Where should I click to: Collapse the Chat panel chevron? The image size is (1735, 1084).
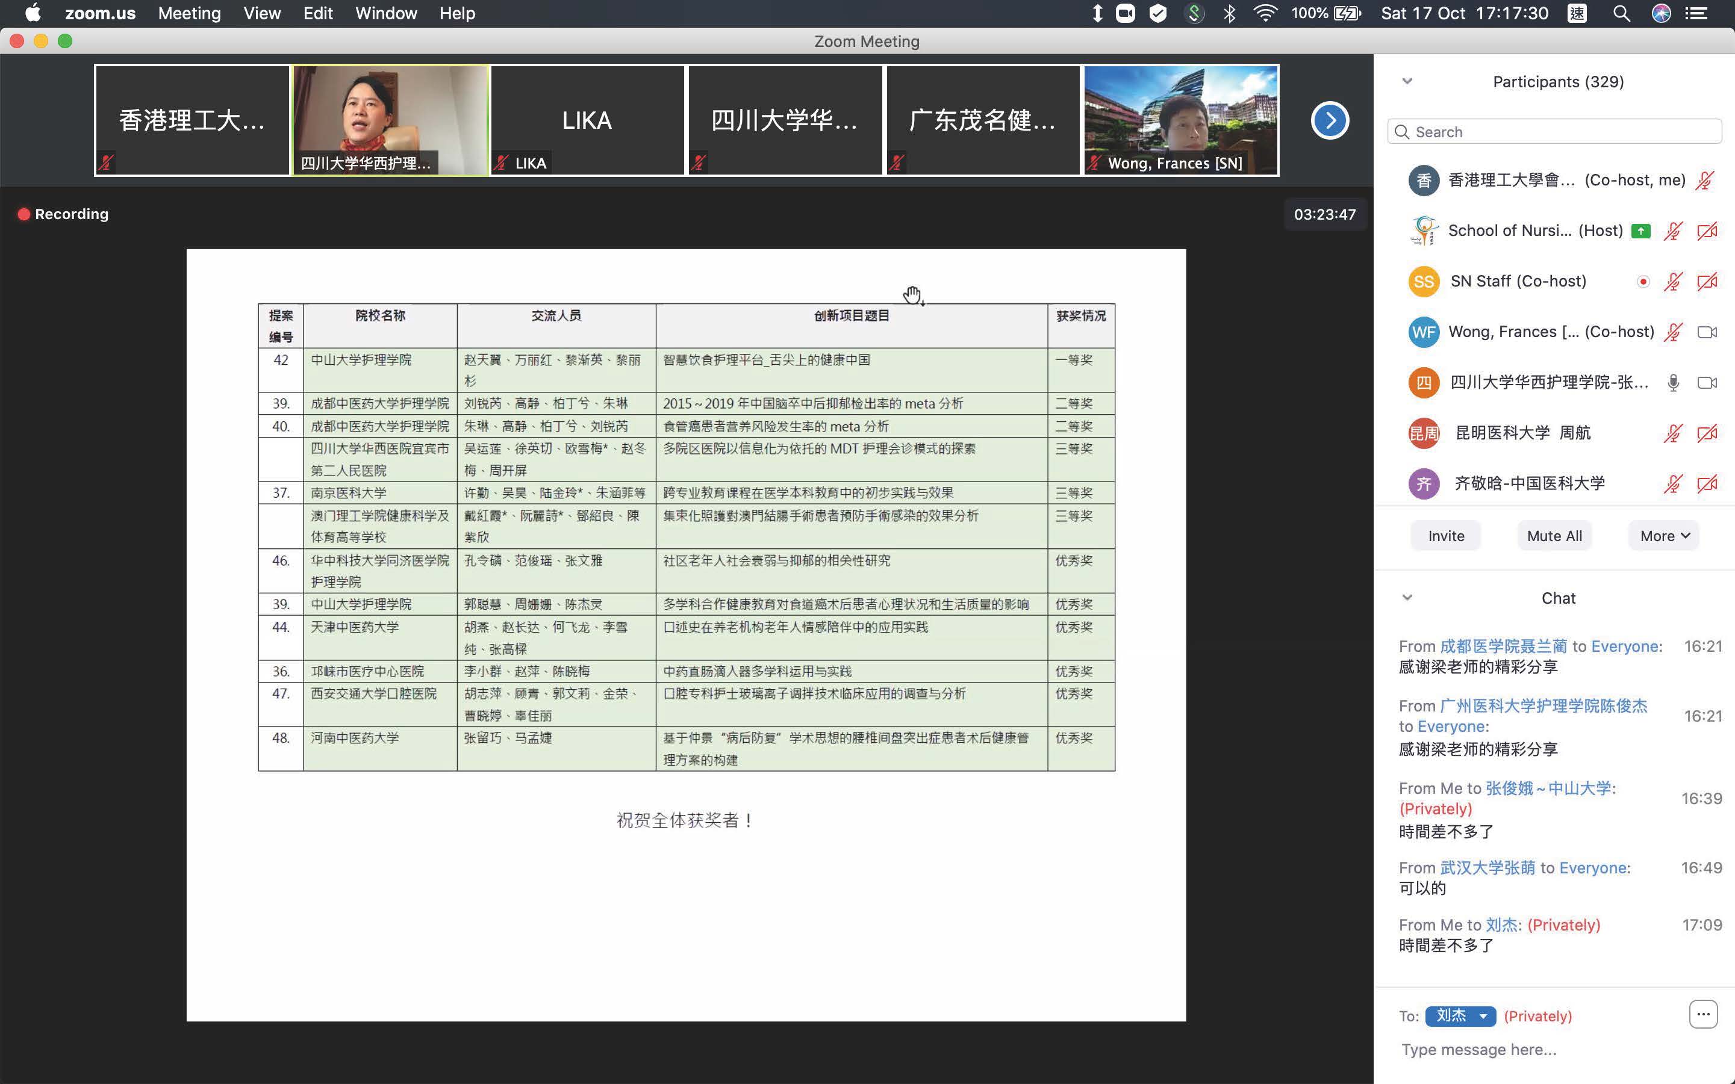[x=1407, y=597]
